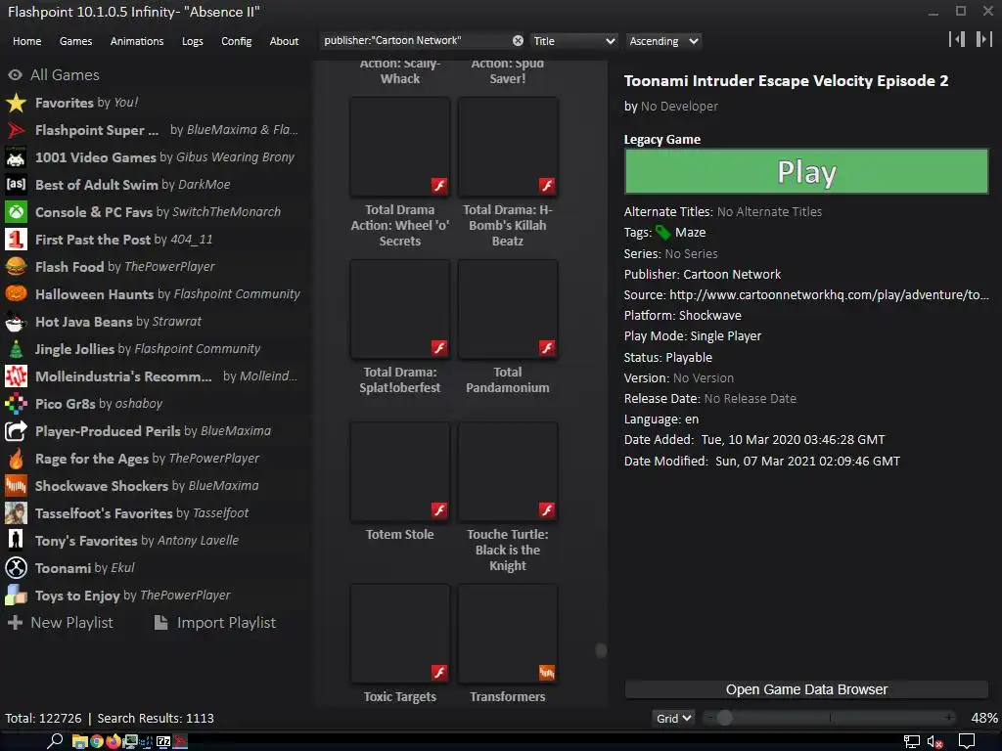Click the muted volume tray icon

(x=934, y=742)
